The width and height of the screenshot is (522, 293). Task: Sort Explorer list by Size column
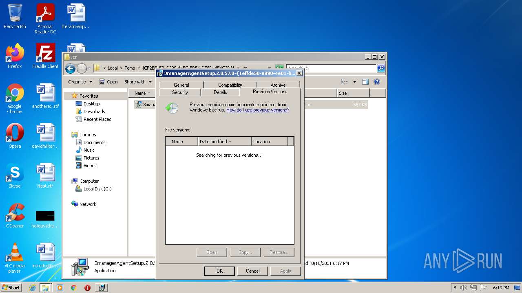(x=353, y=93)
